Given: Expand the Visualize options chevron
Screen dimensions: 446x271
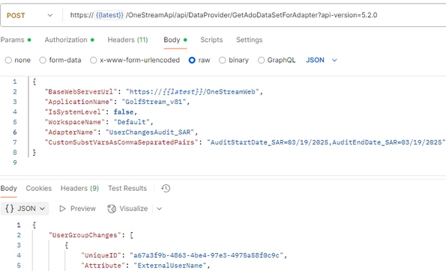Looking at the screenshot, I should tap(159, 209).
